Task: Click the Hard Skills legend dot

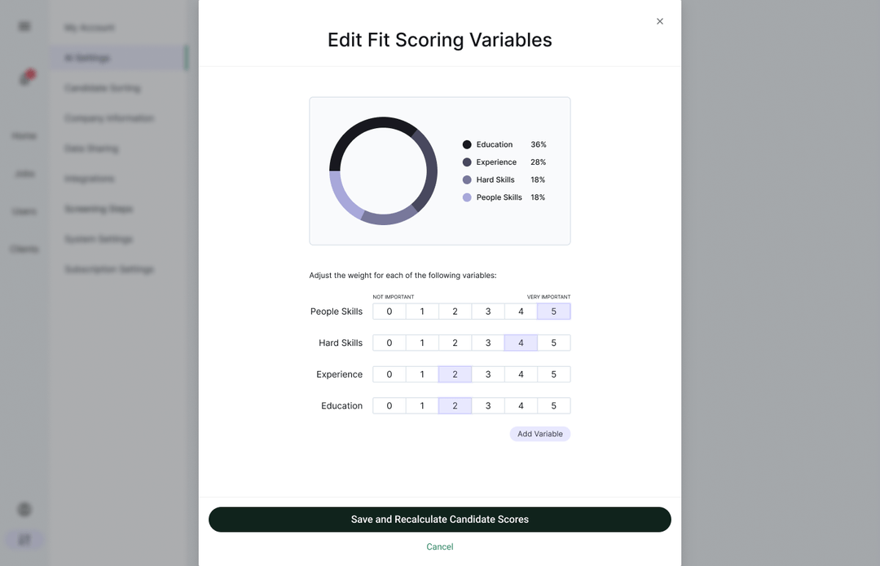Action: click(467, 179)
